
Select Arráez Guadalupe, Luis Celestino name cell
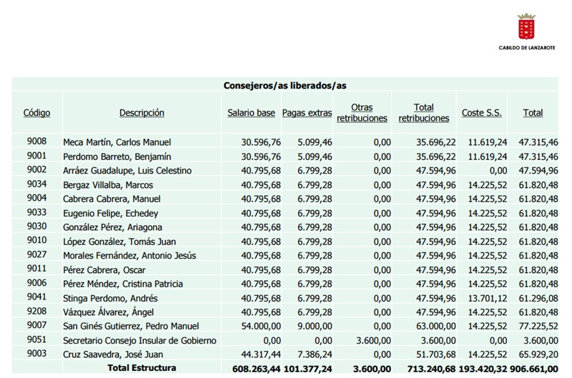[x=127, y=171]
